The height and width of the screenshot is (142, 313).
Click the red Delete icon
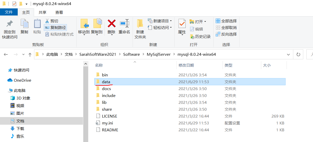[111, 24]
